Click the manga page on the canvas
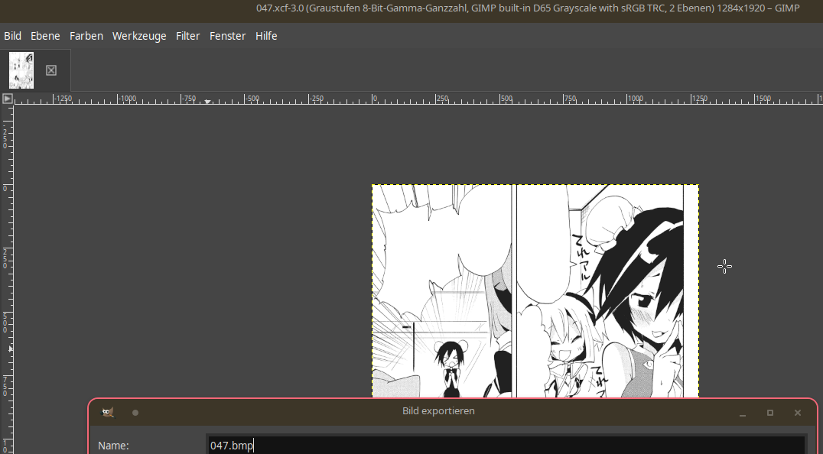823x454 pixels. tap(535, 291)
